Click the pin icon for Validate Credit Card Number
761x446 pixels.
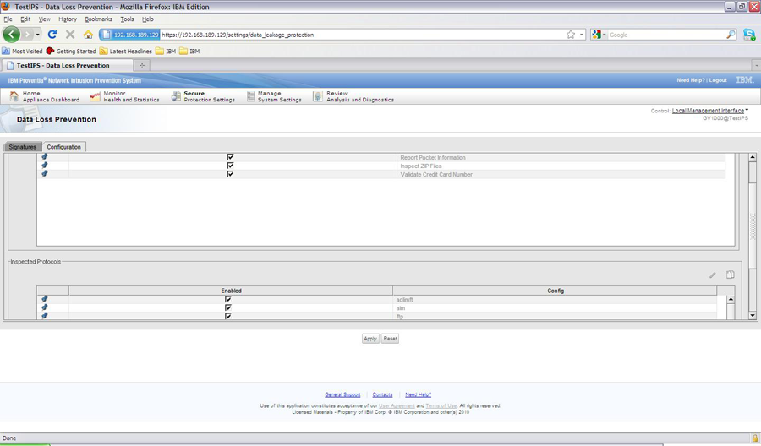click(x=45, y=173)
